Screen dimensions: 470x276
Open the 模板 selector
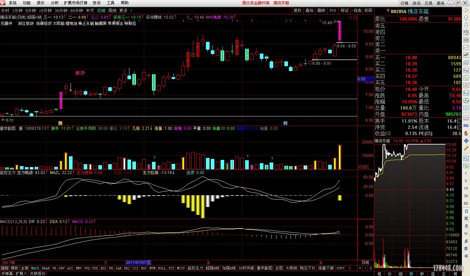click(x=15, y=268)
